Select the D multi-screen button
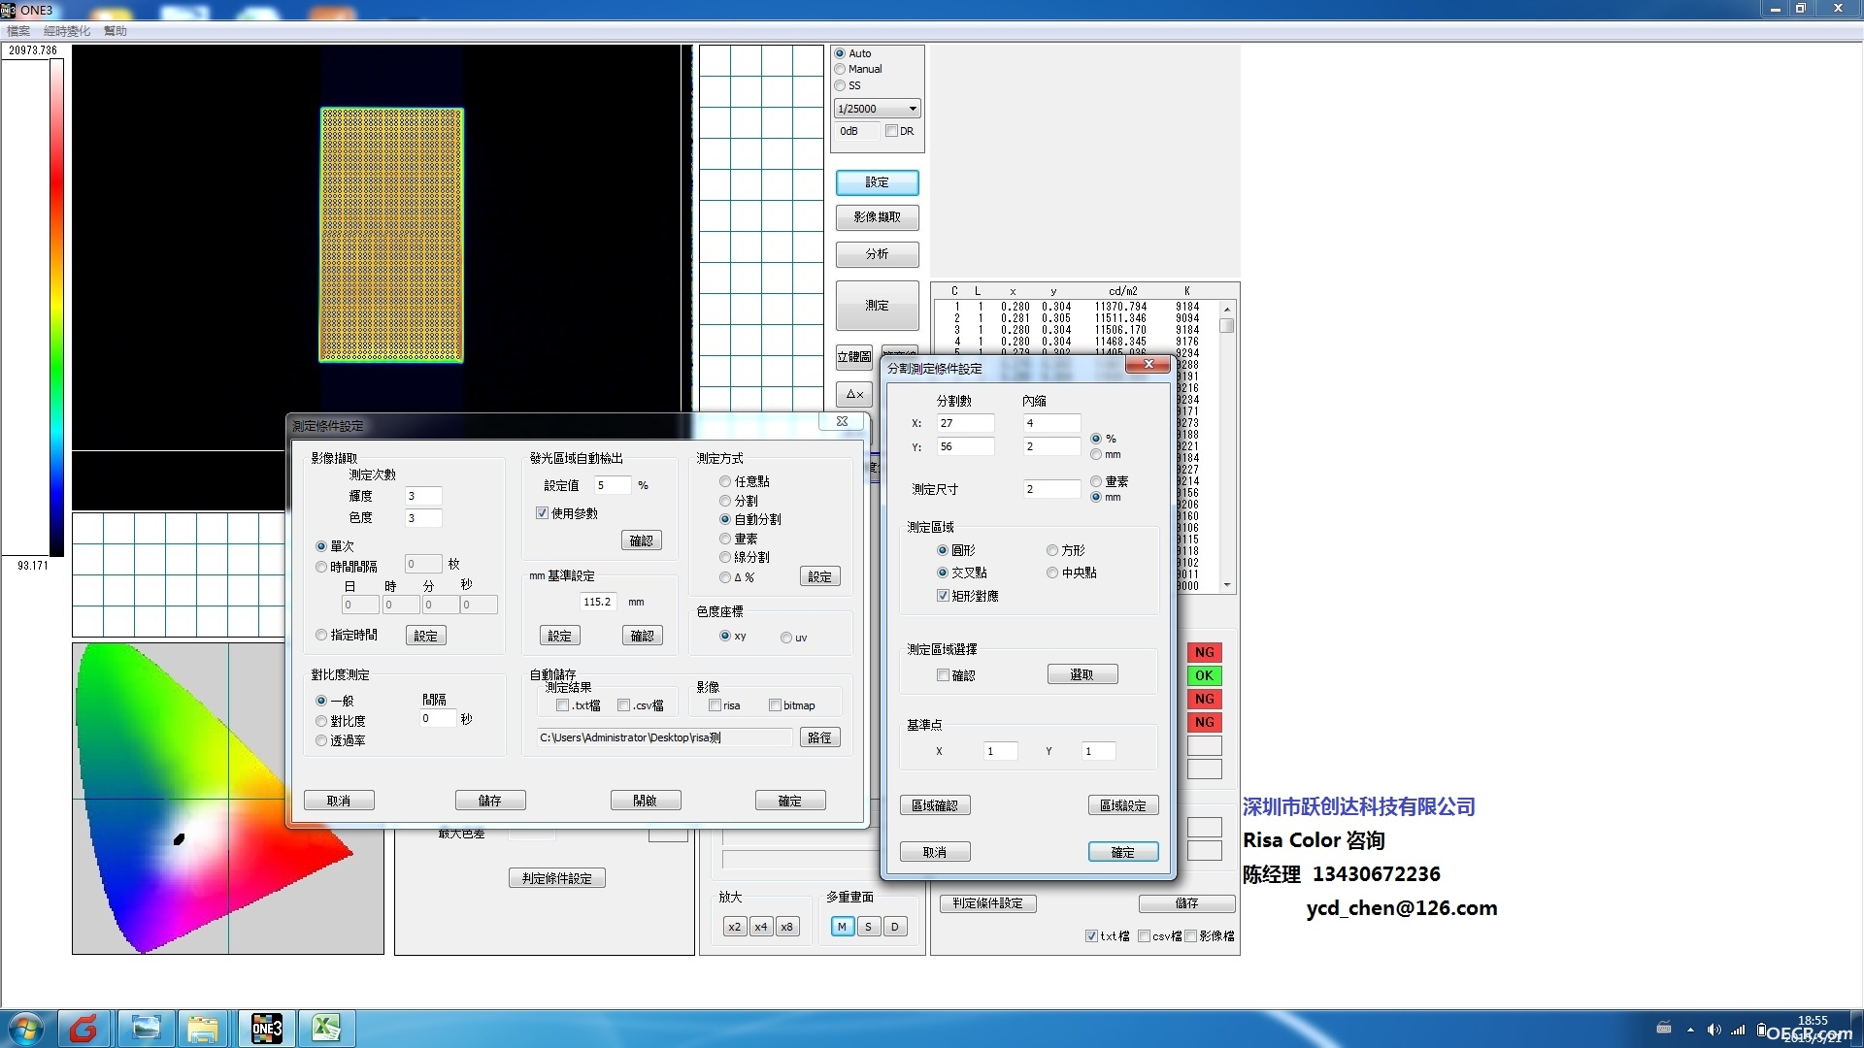 [895, 927]
